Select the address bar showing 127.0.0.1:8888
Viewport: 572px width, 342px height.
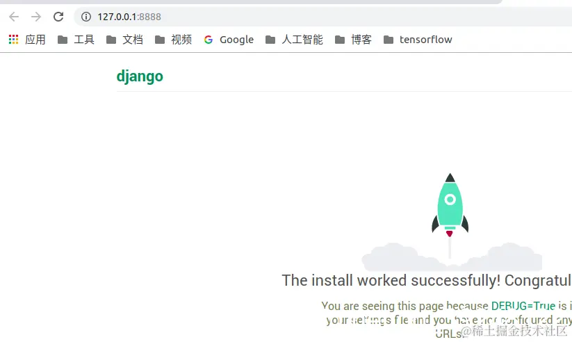click(325, 17)
